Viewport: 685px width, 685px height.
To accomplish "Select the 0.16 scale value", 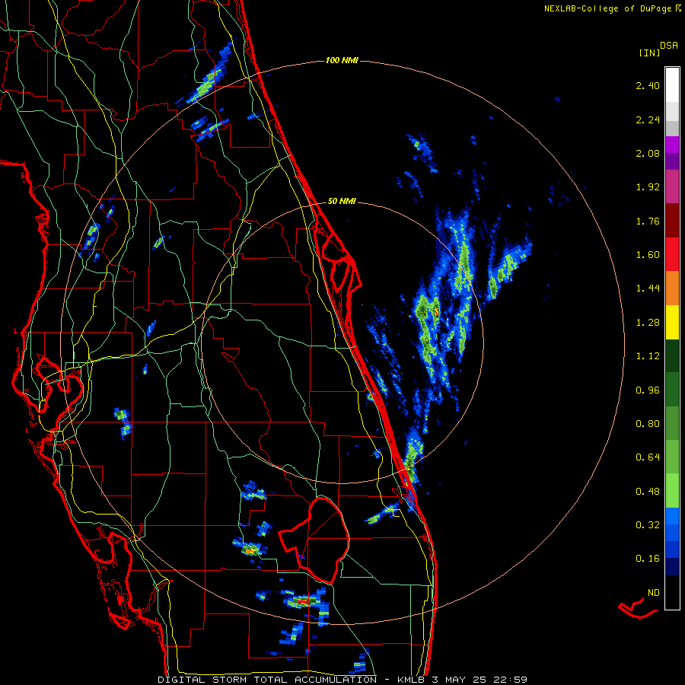I will tap(648, 559).
